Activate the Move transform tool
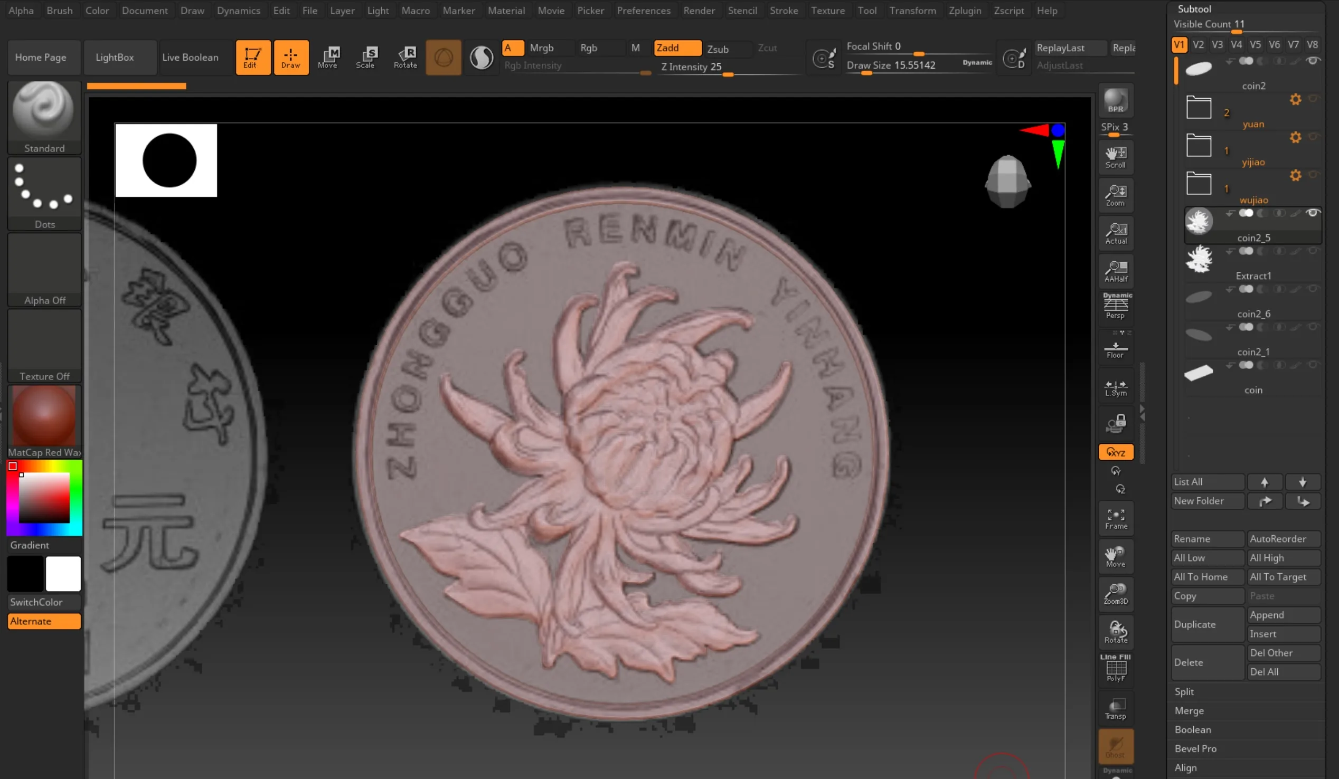The image size is (1339, 779). [x=328, y=57]
